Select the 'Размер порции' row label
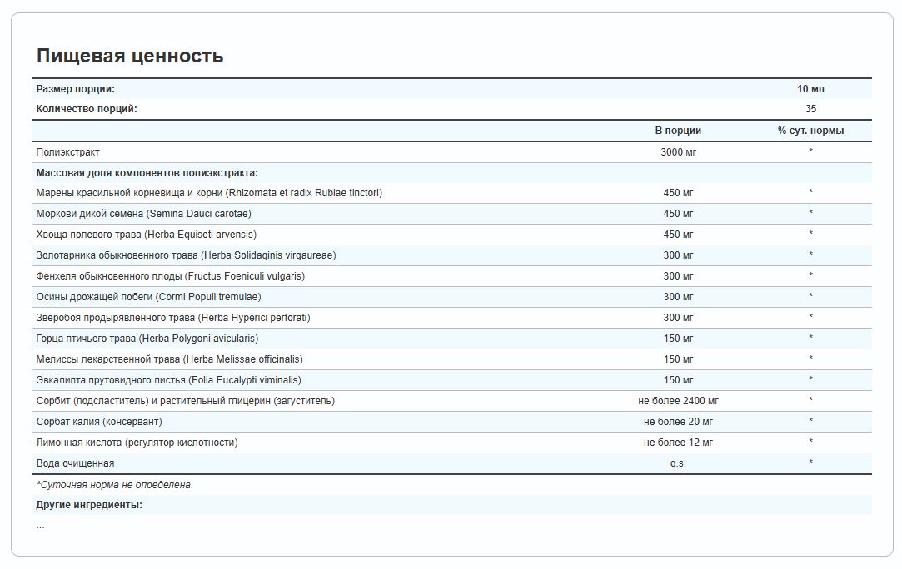 76,89
